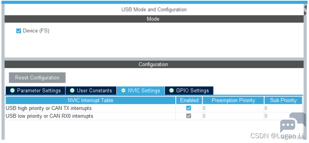Edit Sub Priority of USB high priority row

coord(283,108)
